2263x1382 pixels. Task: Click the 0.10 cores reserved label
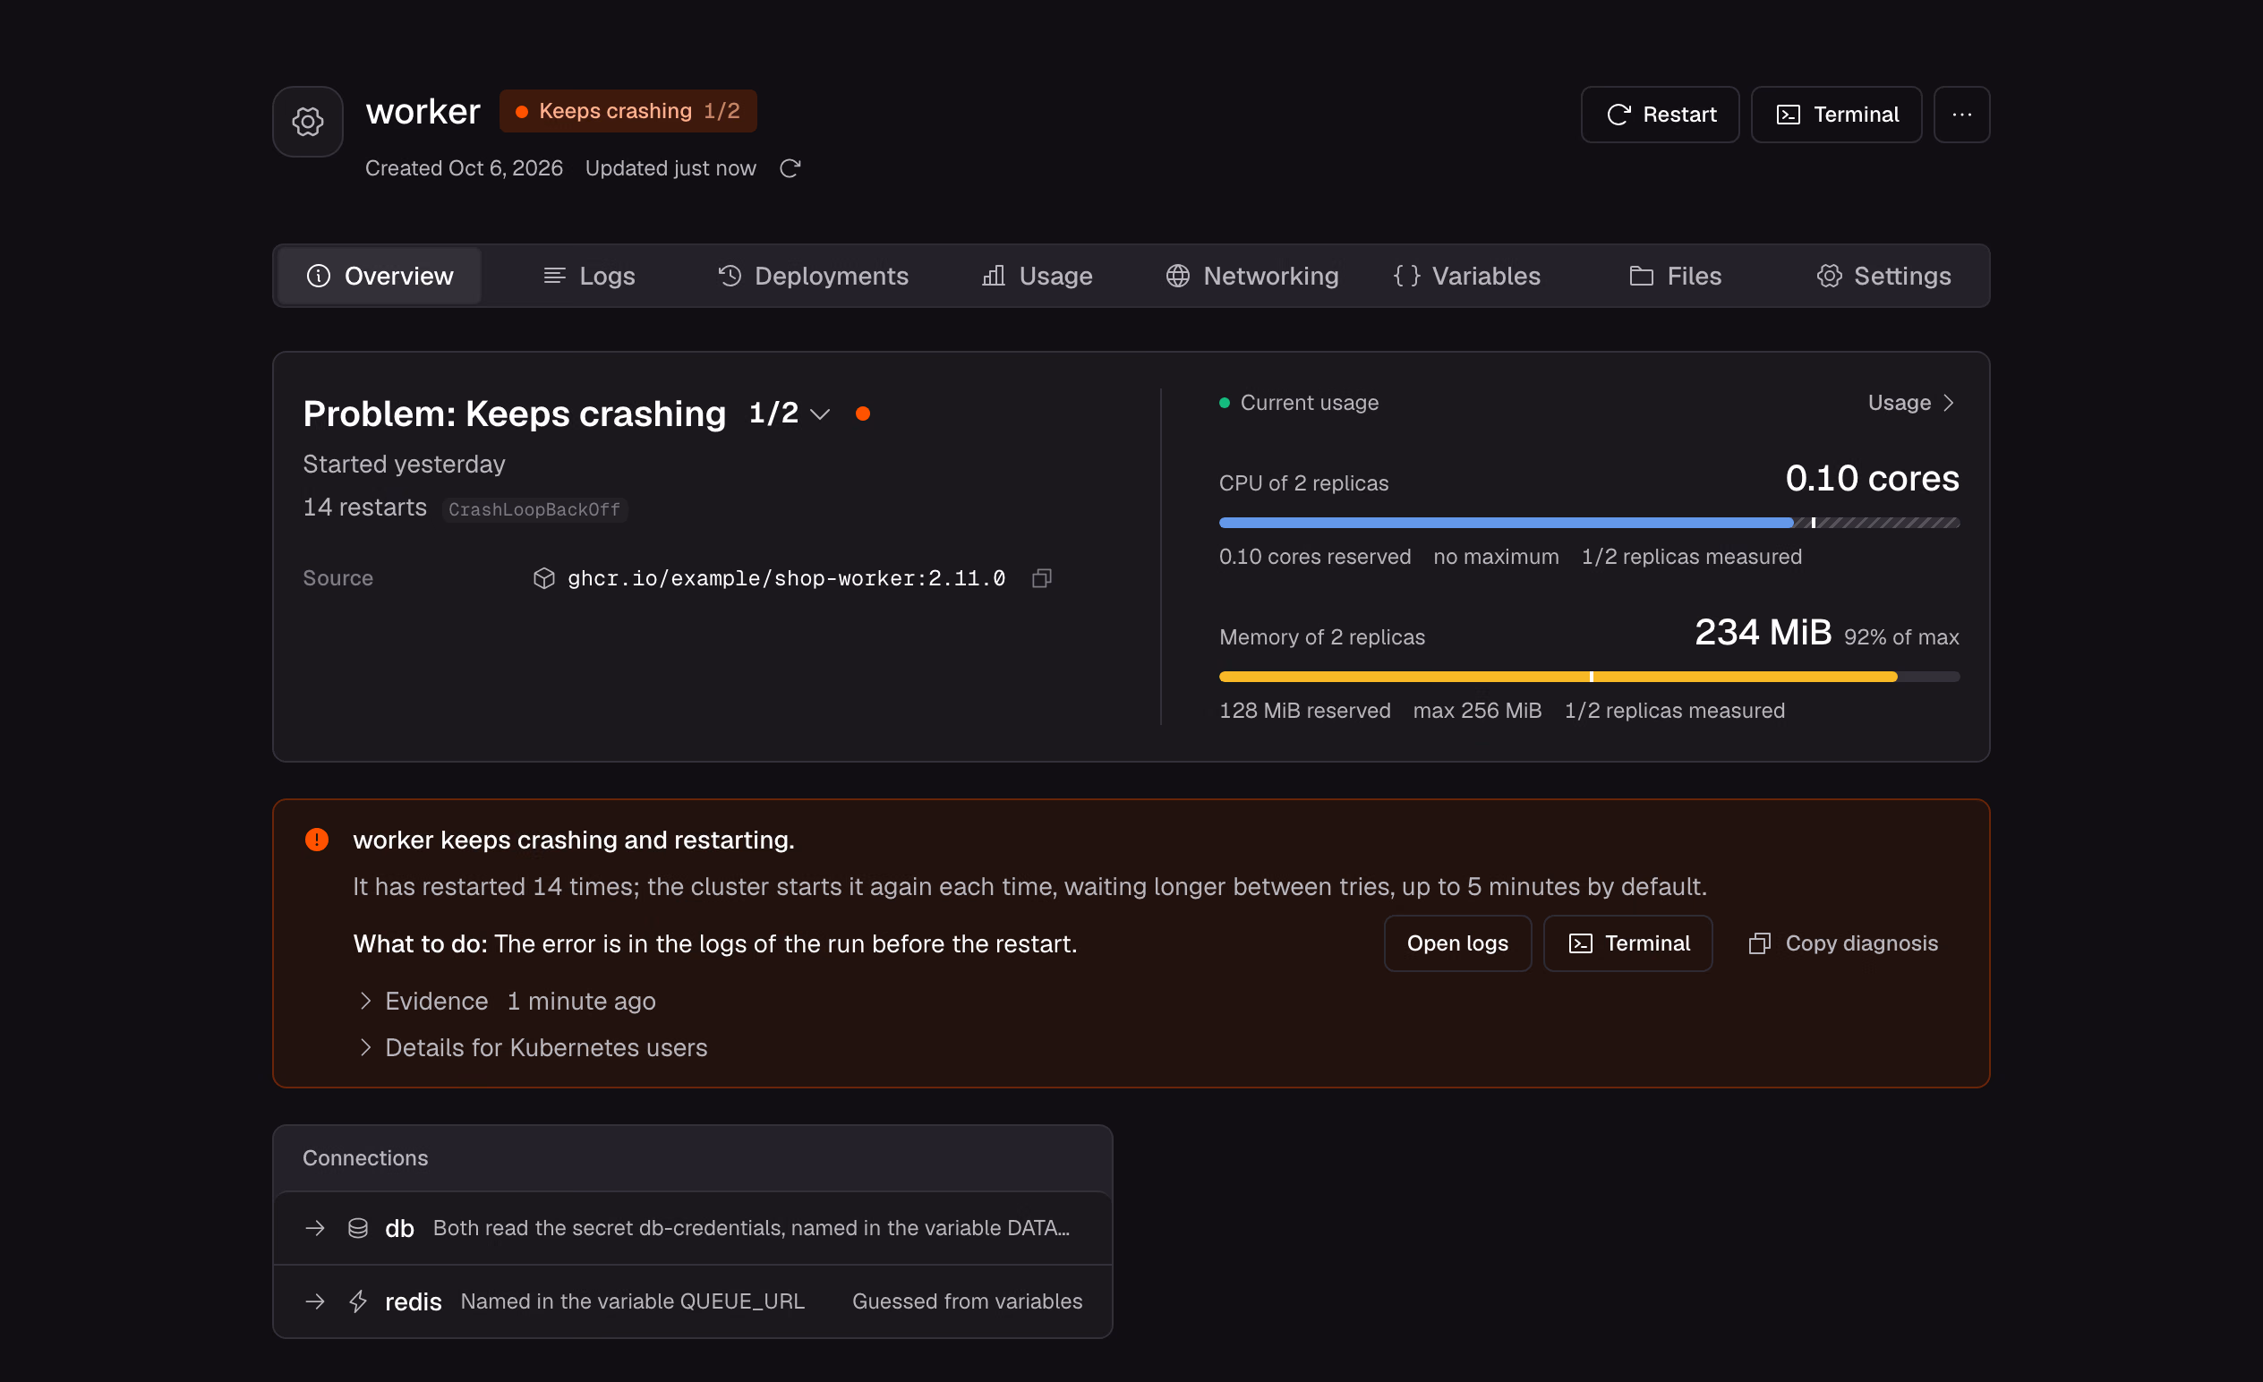1314,557
